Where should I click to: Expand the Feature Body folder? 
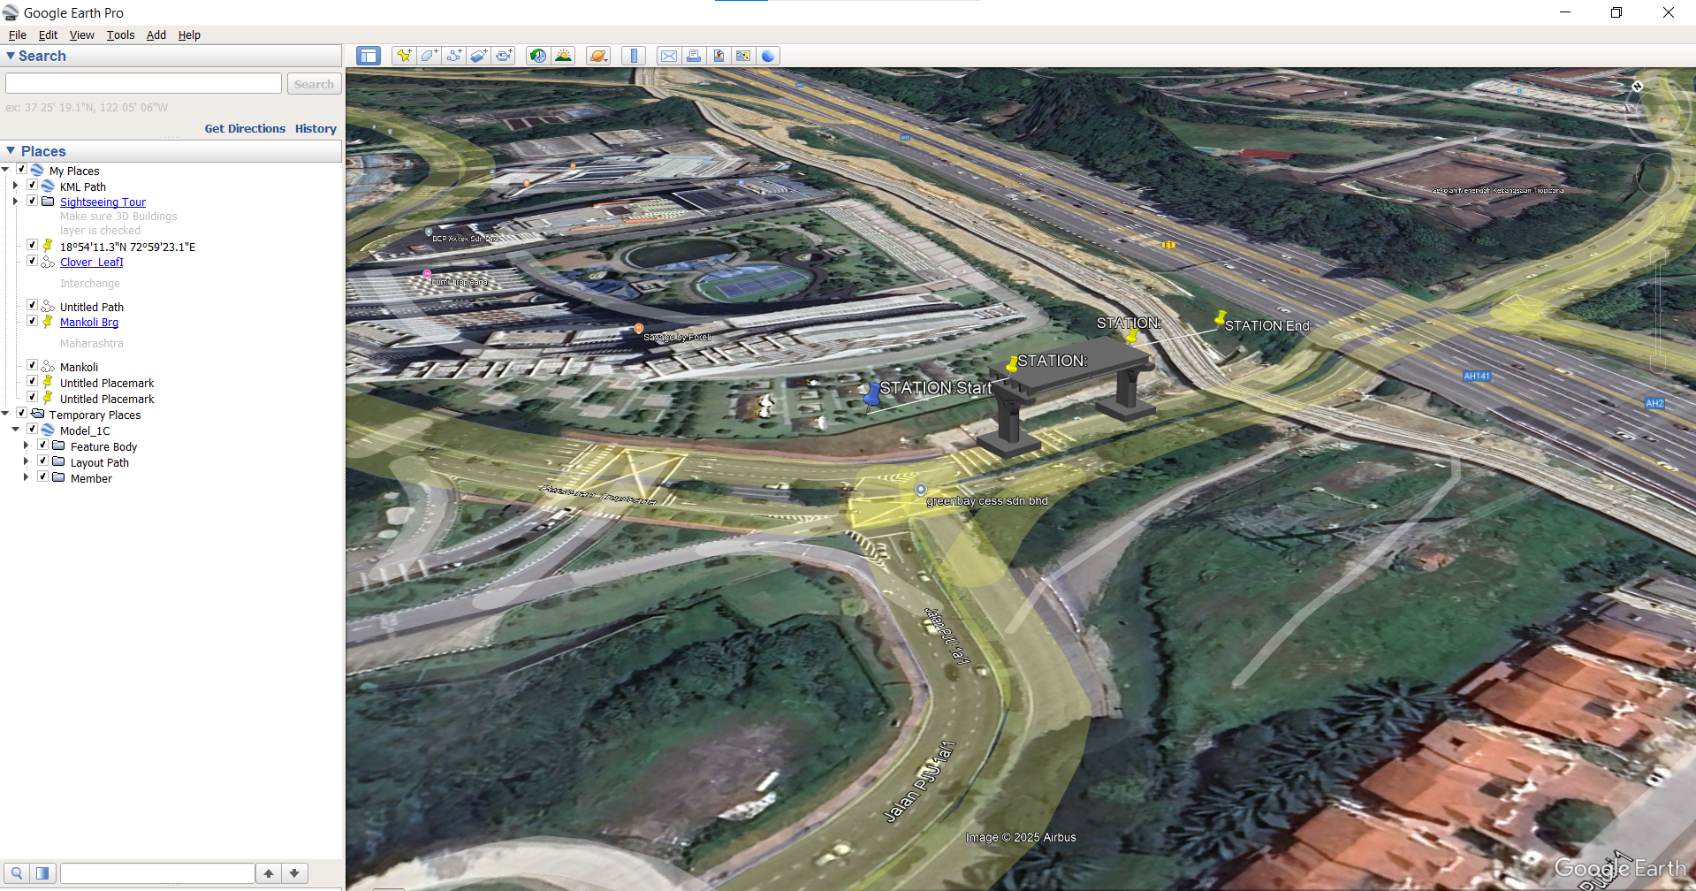pyautogui.click(x=27, y=445)
